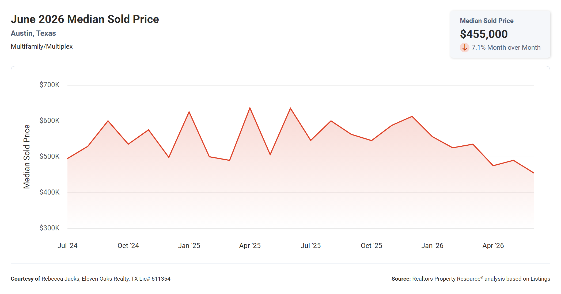
Task: Click the final June '26 data point
Action: [x=533, y=173]
